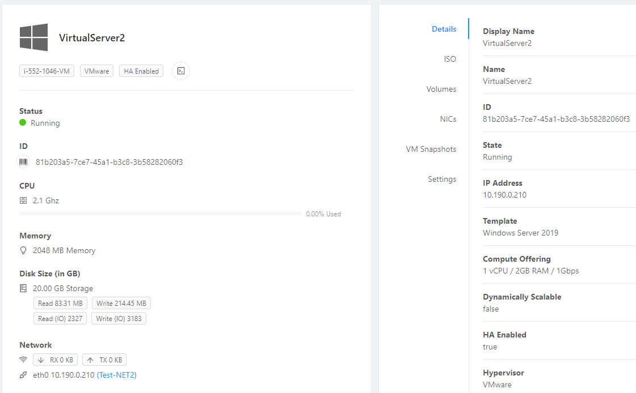This screenshot has width=636, height=393.
Task: Open the Test-NET2 network link
Action: 116,374
